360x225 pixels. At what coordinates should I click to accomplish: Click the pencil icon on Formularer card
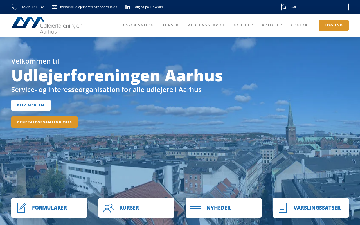[x=22, y=208]
